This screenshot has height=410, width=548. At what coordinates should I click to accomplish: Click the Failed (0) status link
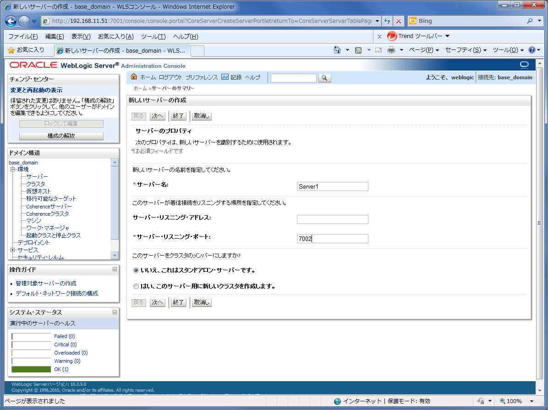click(64, 336)
